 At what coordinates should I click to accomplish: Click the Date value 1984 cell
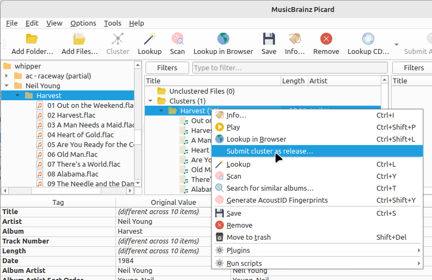(x=173, y=261)
